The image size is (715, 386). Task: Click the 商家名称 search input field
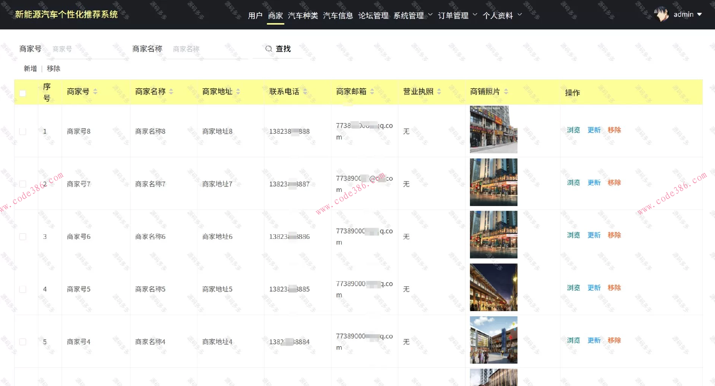tap(207, 48)
